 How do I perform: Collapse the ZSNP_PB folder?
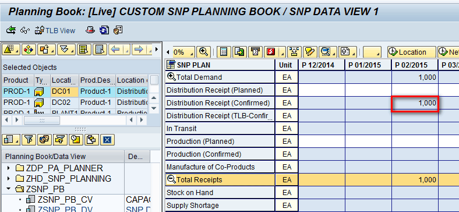coord(8,189)
